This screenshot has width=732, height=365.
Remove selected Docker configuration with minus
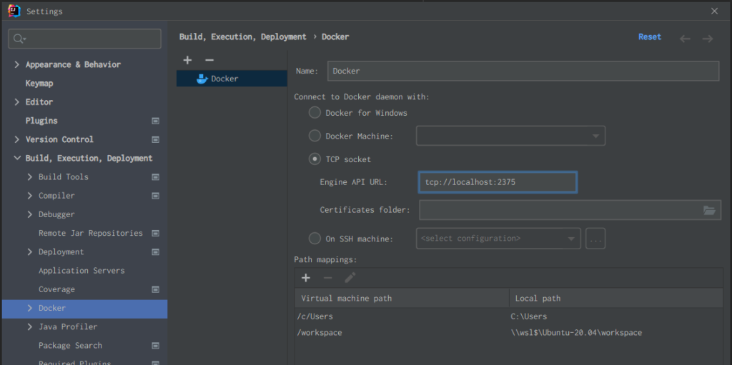pyautogui.click(x=209, y=60)
